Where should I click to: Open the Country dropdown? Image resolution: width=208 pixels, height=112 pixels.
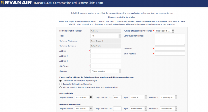click(x=106, y=71)
